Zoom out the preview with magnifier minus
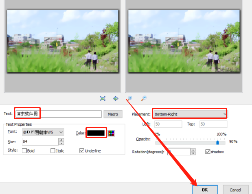Viewport: 252px width, 194px height. coord(144,98)
